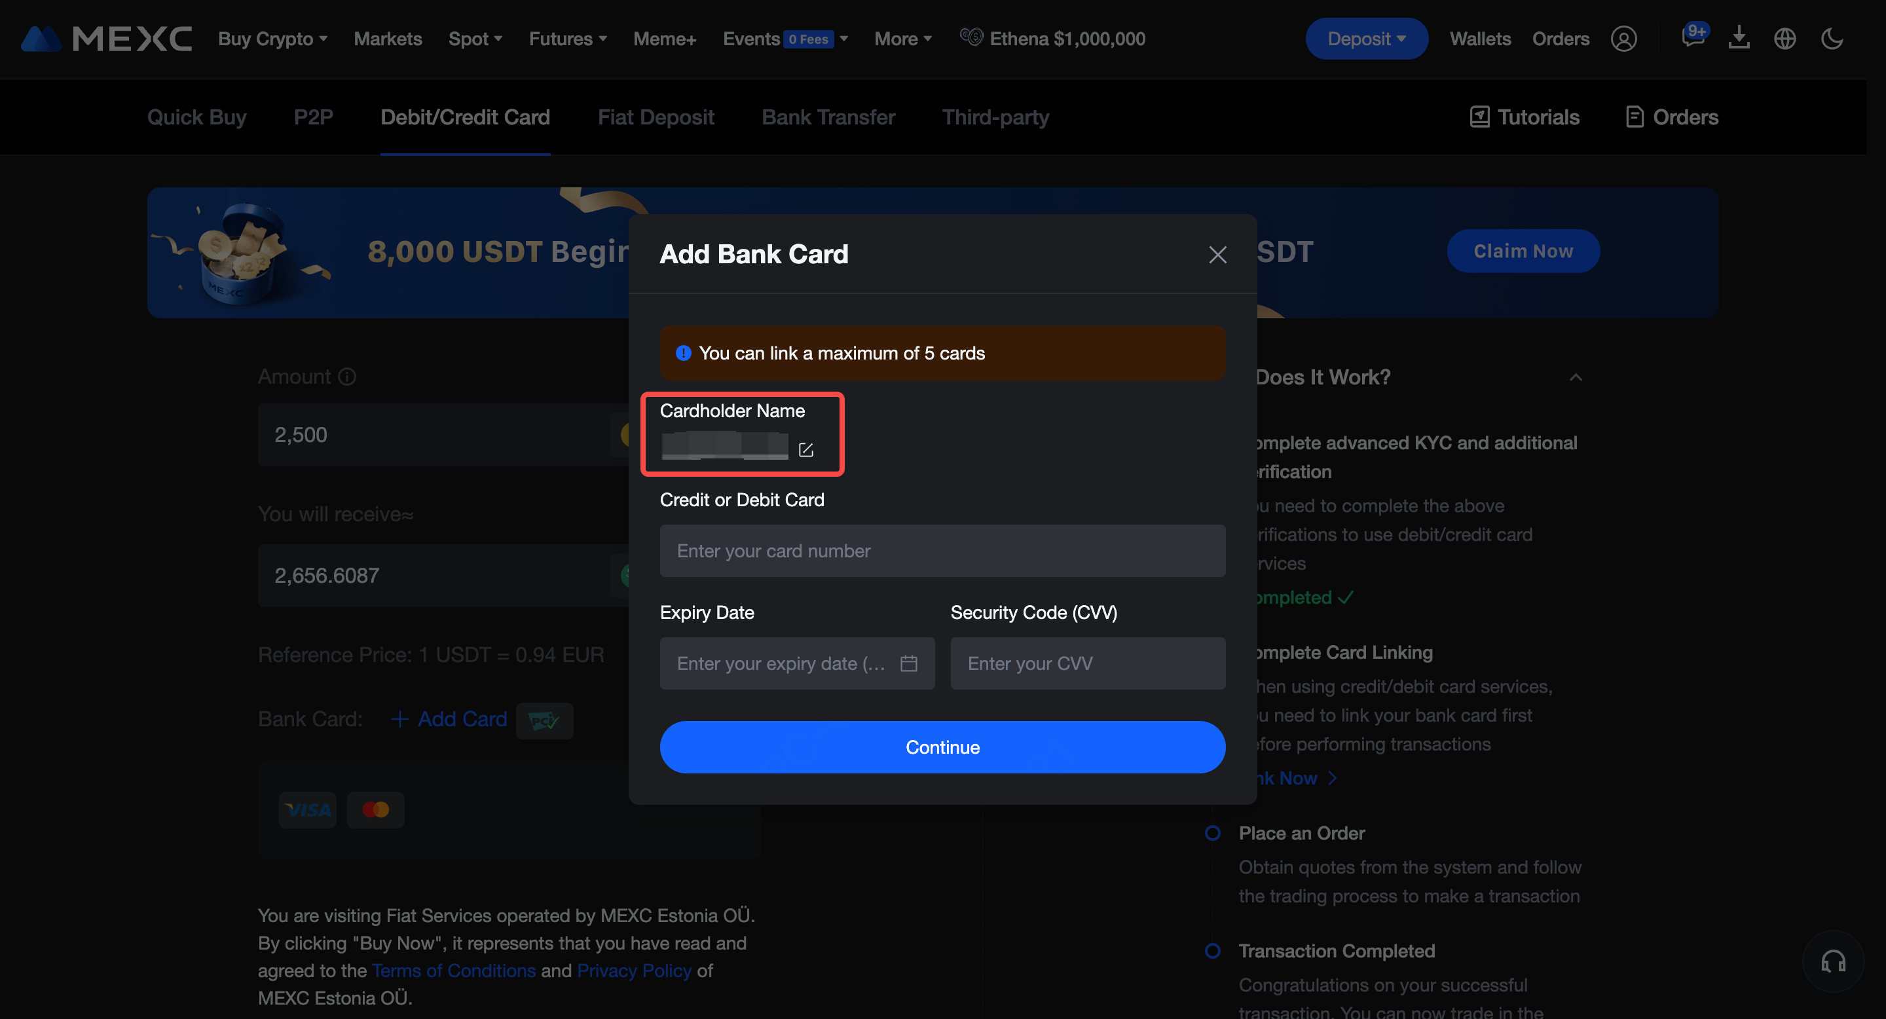This screenshot has height=1019, width=1886.
Task: Open Deposit dropdown button
Action: [x=1366, y=39]
